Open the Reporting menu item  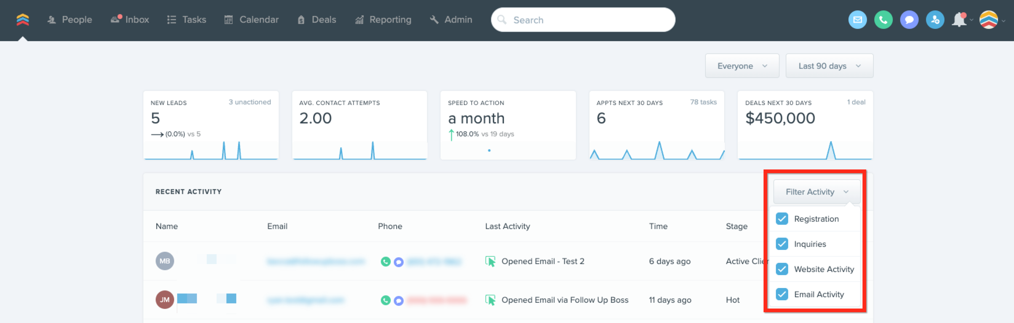(383, 20)
